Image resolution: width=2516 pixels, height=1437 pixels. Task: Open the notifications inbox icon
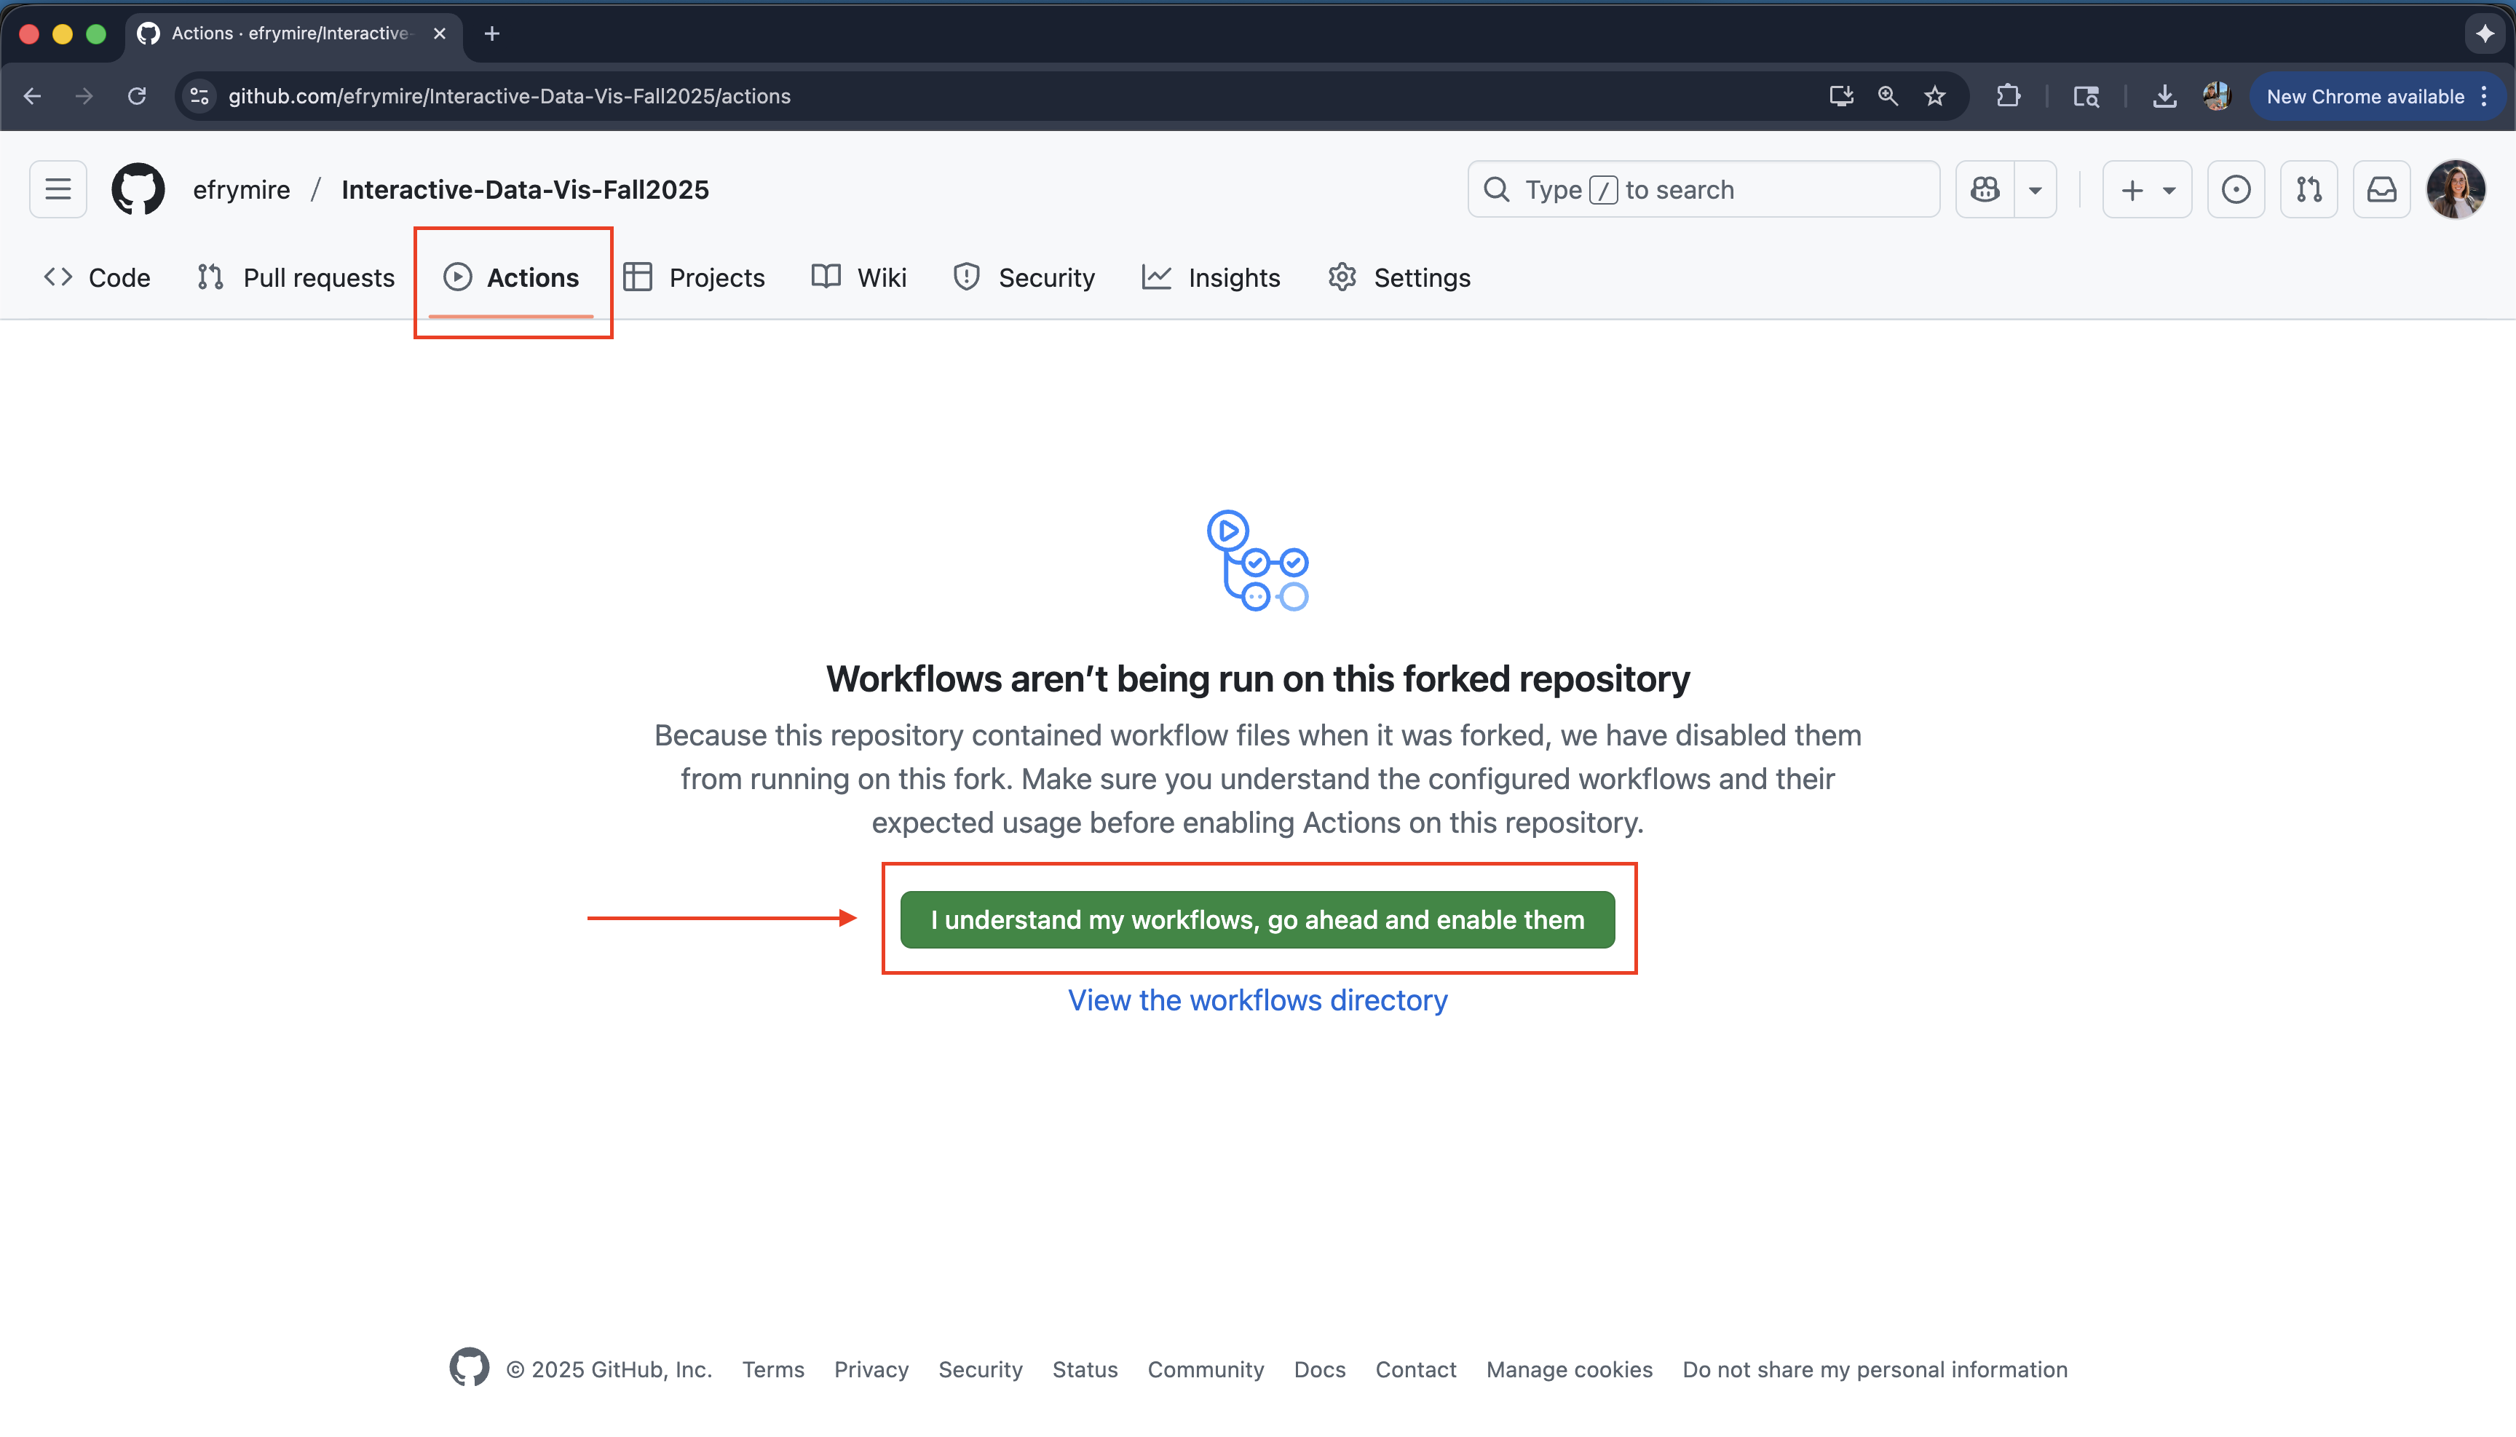point(2382,189)
